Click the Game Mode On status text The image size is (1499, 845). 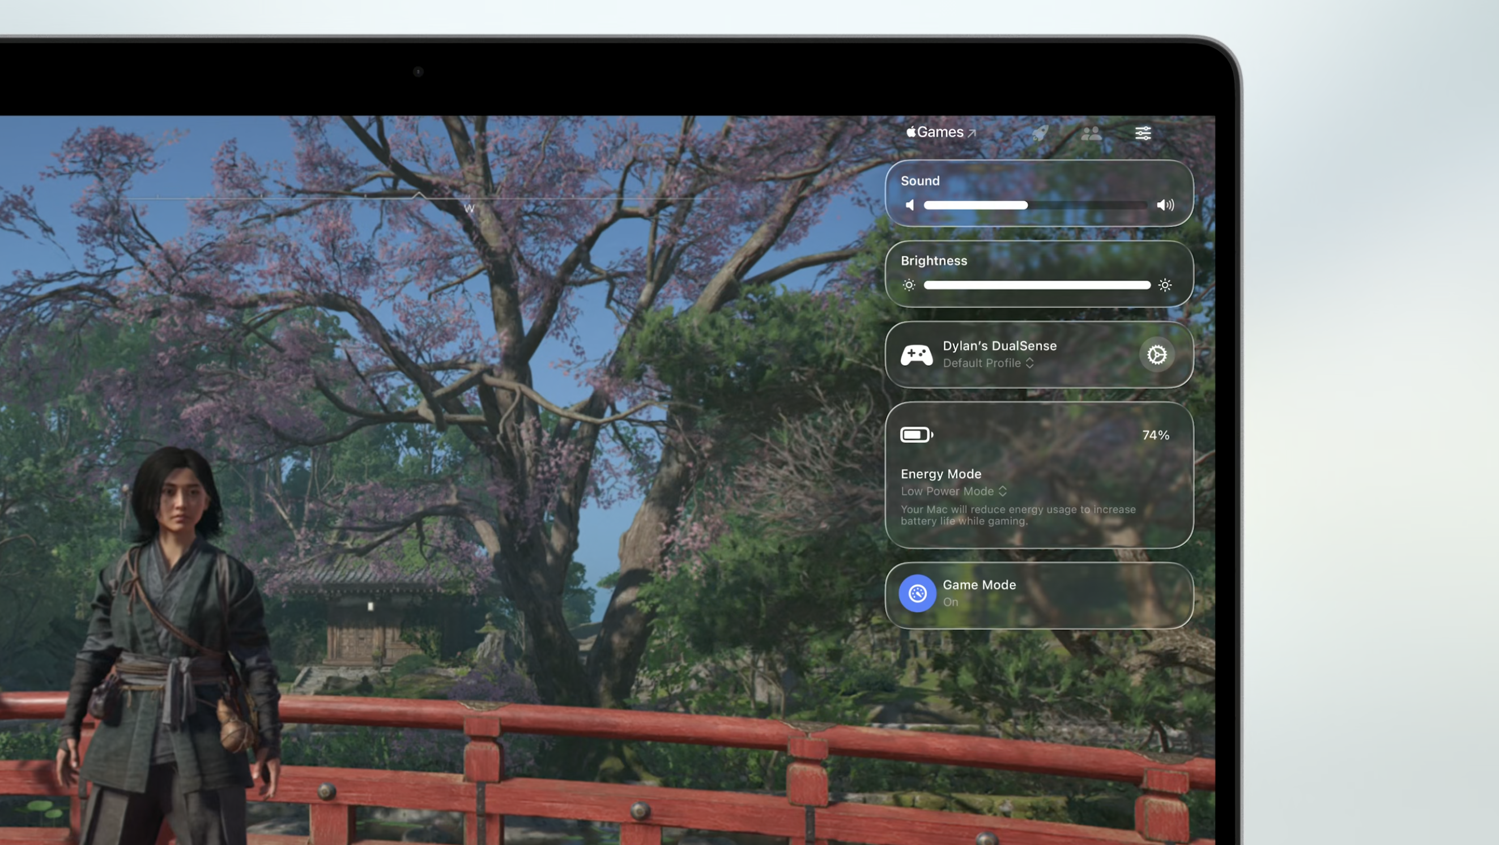pos(950,603)
